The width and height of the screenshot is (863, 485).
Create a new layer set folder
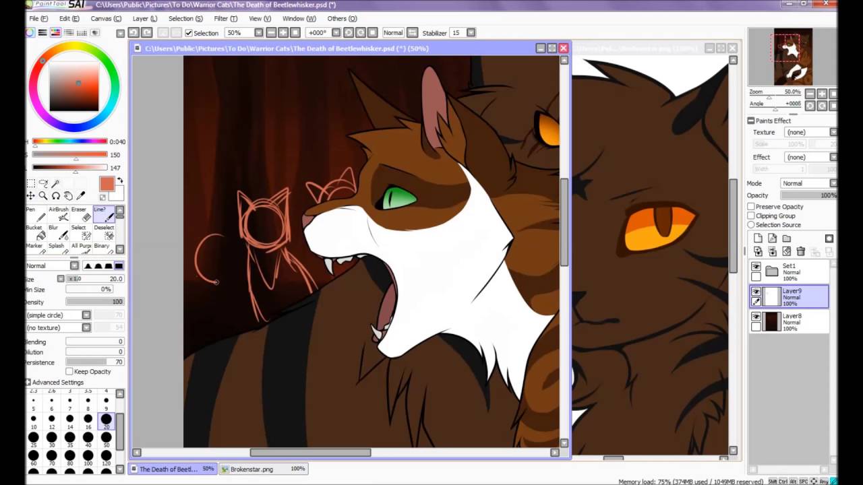[786, 238]
